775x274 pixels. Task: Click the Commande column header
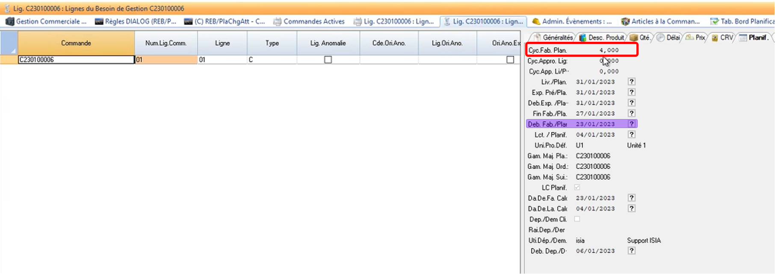(76, 43)
